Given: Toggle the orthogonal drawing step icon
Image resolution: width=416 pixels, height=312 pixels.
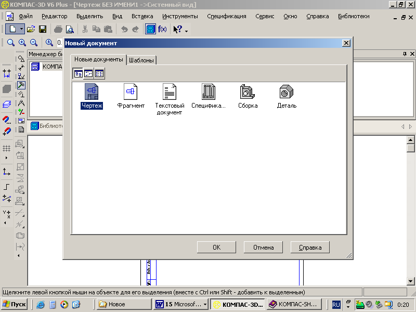Looking at the screenshot, I should [x=7, y=187].
